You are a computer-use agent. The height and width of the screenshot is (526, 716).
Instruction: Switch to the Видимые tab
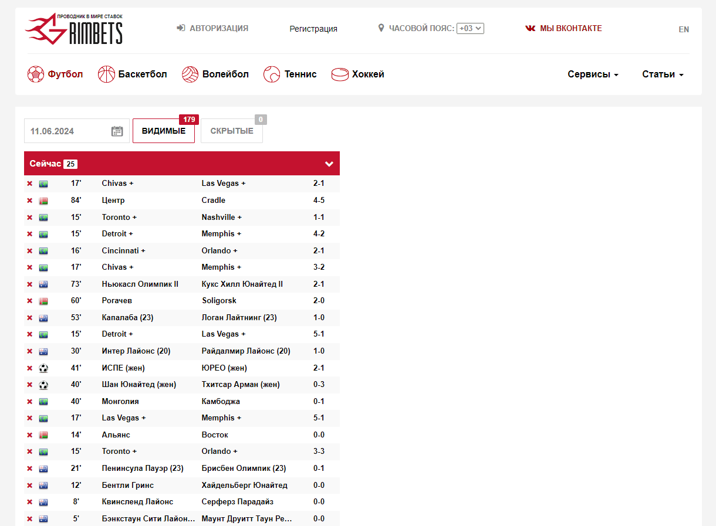click(164, 131)
